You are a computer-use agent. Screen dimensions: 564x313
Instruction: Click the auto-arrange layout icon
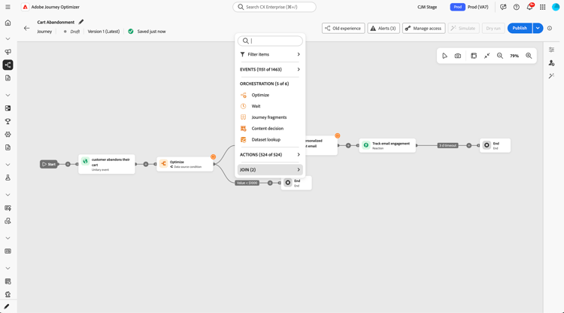474,56
